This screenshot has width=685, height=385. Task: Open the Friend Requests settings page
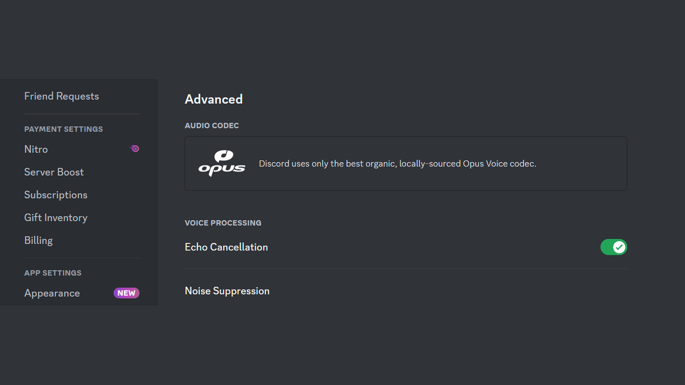[61, 96]
